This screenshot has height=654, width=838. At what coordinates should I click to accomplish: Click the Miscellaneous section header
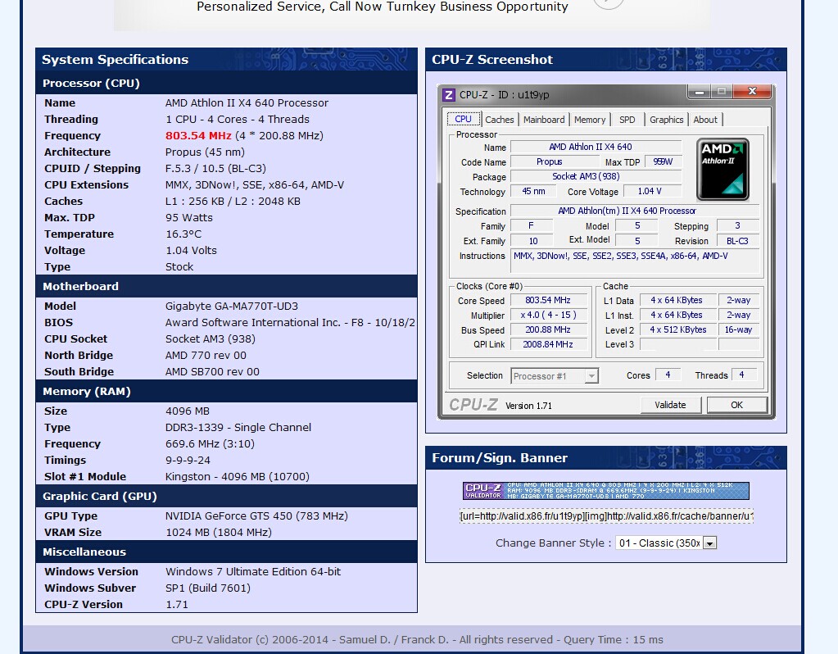(227, 552)
